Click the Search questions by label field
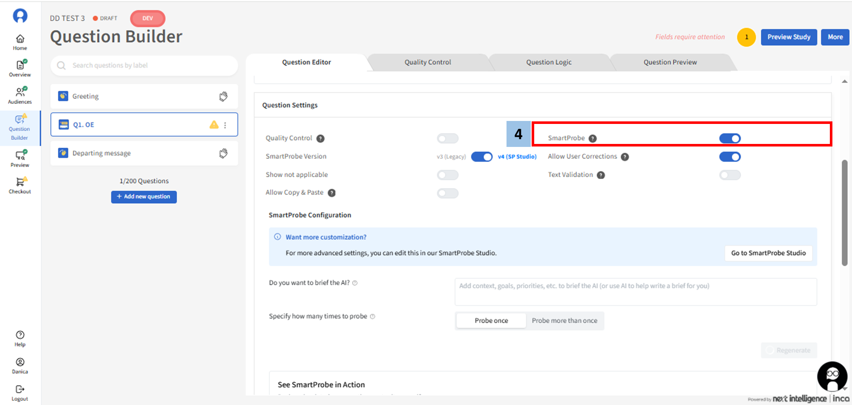This screenshot has height=405, width=852. click(145, 66)
